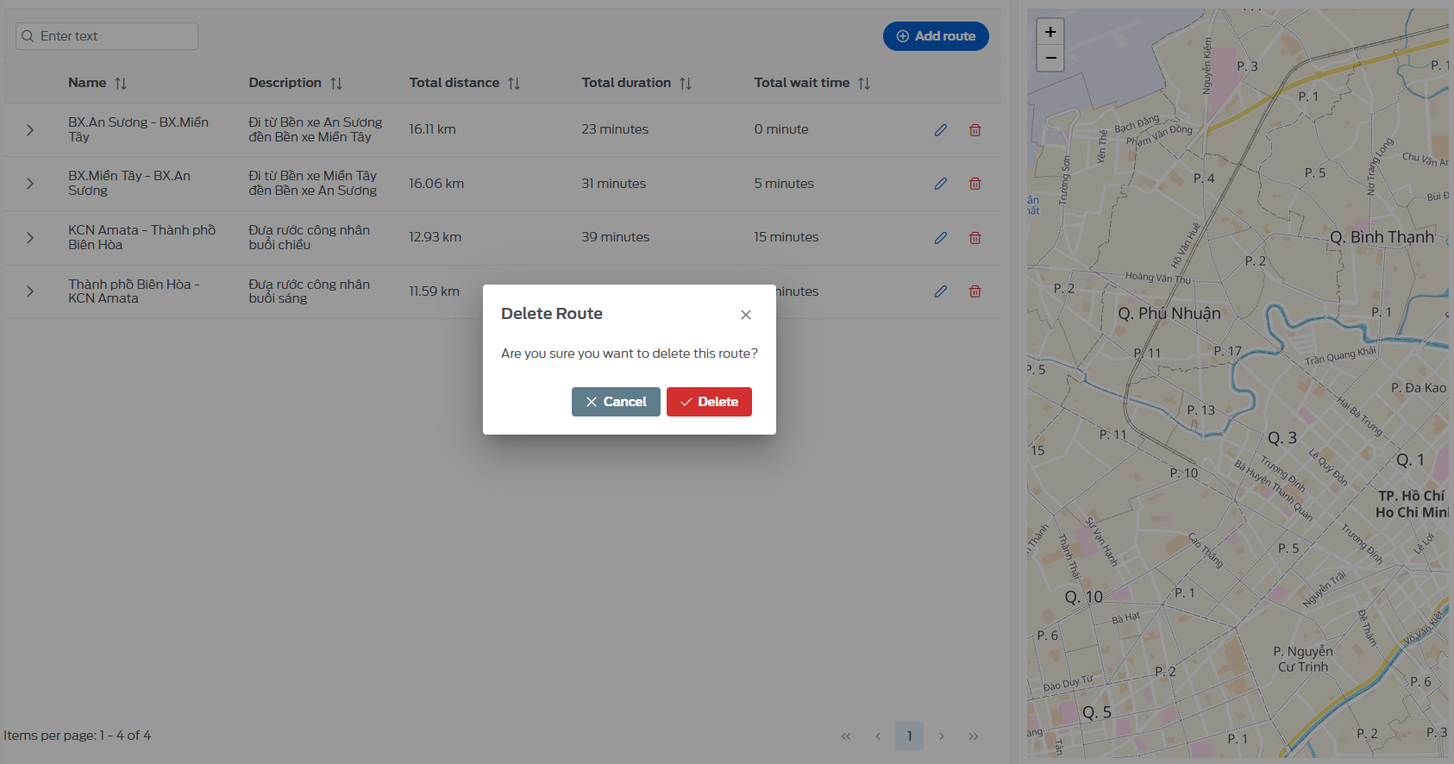1454x764 pixels.
Task: Click the 23 minutes duration cell
Action: [615, 129]
